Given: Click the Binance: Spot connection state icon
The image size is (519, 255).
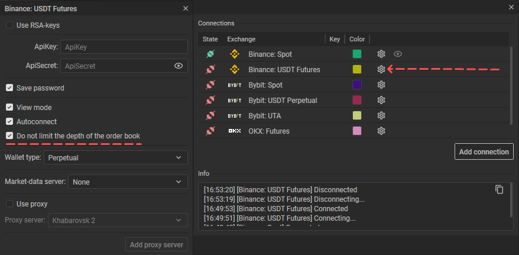Looking at the screenshot, I should [x=209, y=54].
